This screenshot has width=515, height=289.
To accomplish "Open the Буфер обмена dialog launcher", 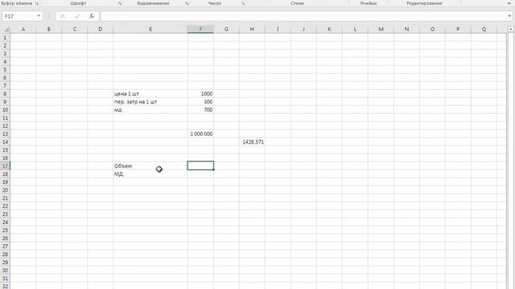I will 36,3.
